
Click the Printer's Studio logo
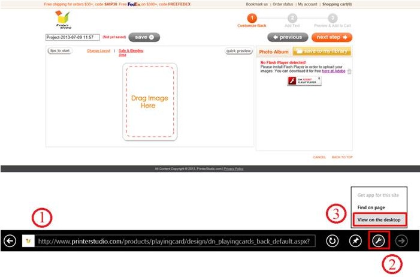(x=62, y=20)
